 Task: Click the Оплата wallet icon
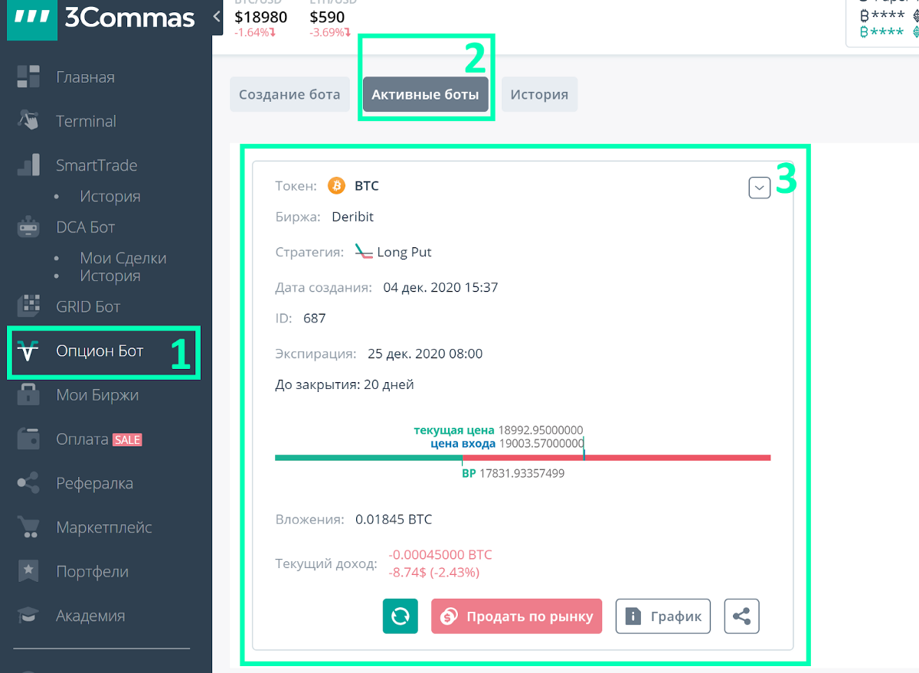click(28, 439)
